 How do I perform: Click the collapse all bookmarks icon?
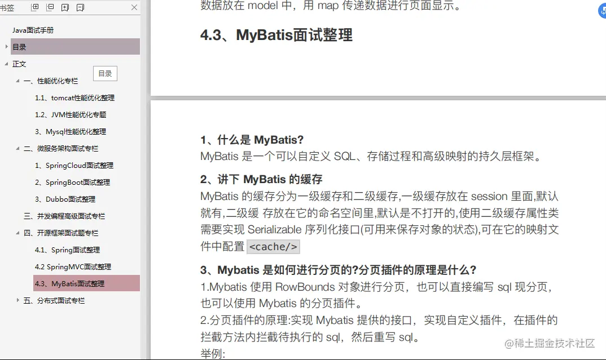50,7
